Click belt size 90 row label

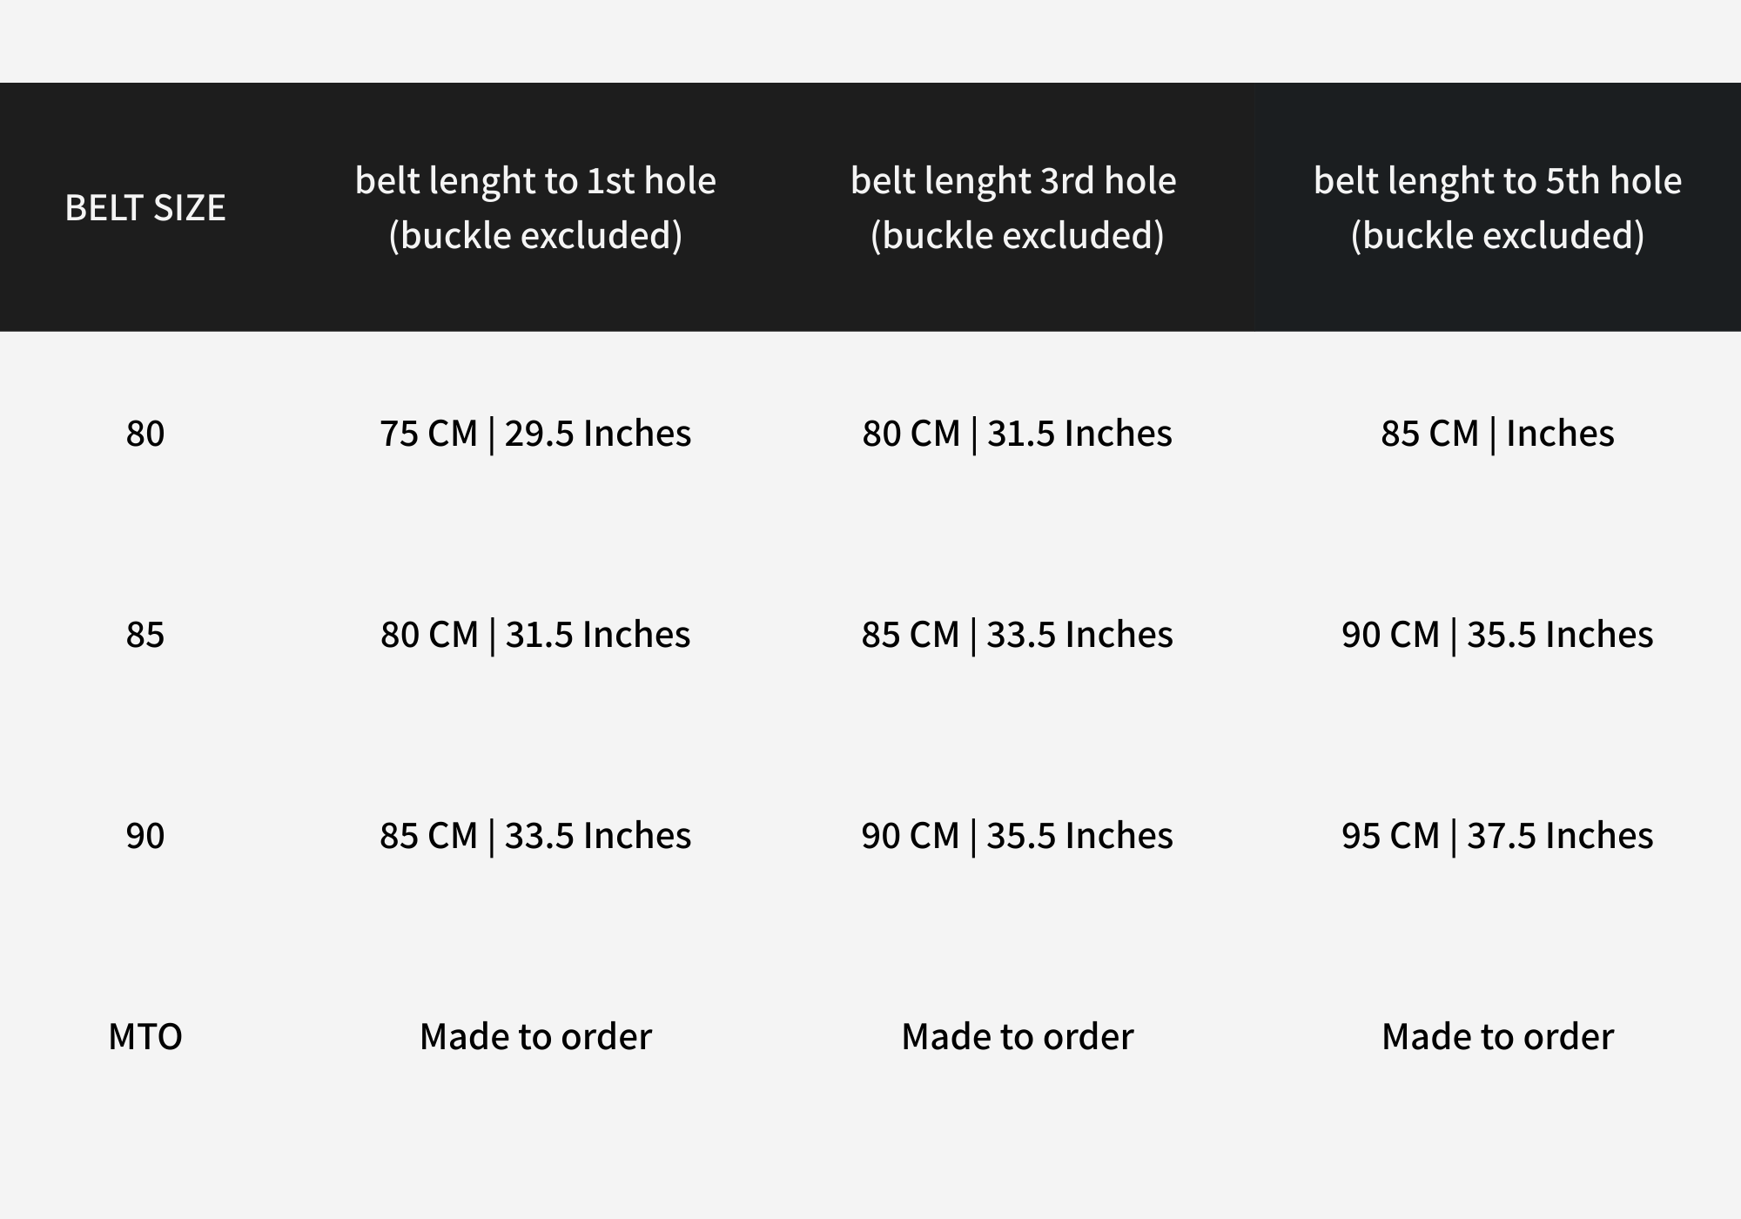[x=145, y=836]
